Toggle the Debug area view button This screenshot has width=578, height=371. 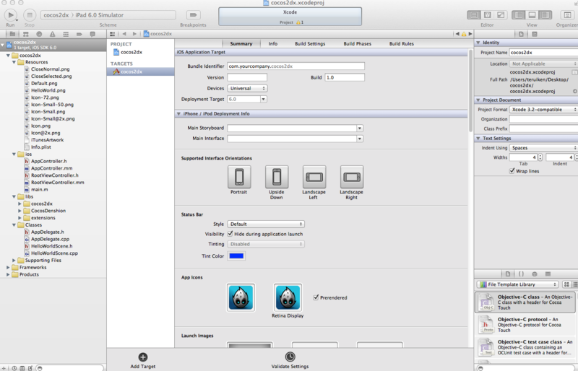(532, 15)
